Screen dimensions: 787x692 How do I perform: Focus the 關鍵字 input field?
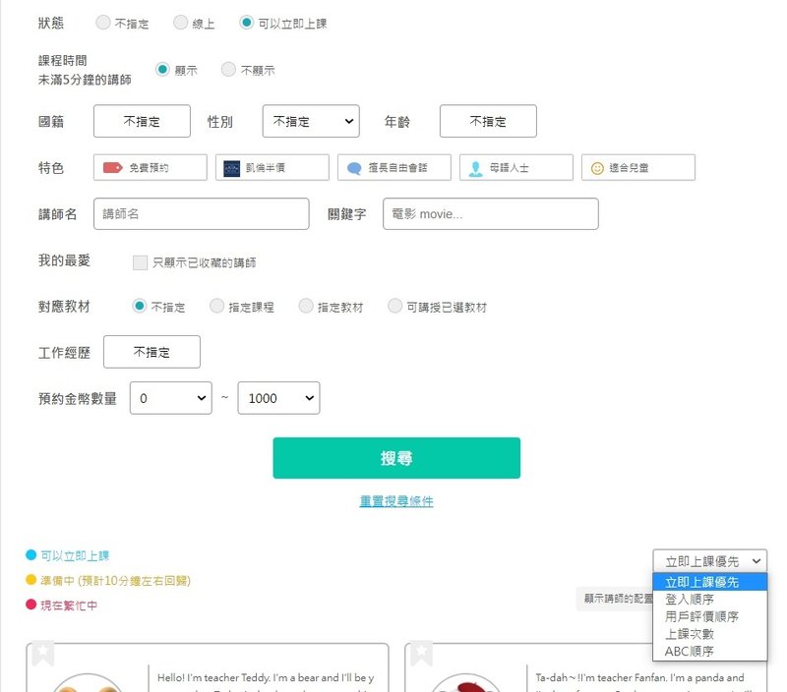click(490, 213)
